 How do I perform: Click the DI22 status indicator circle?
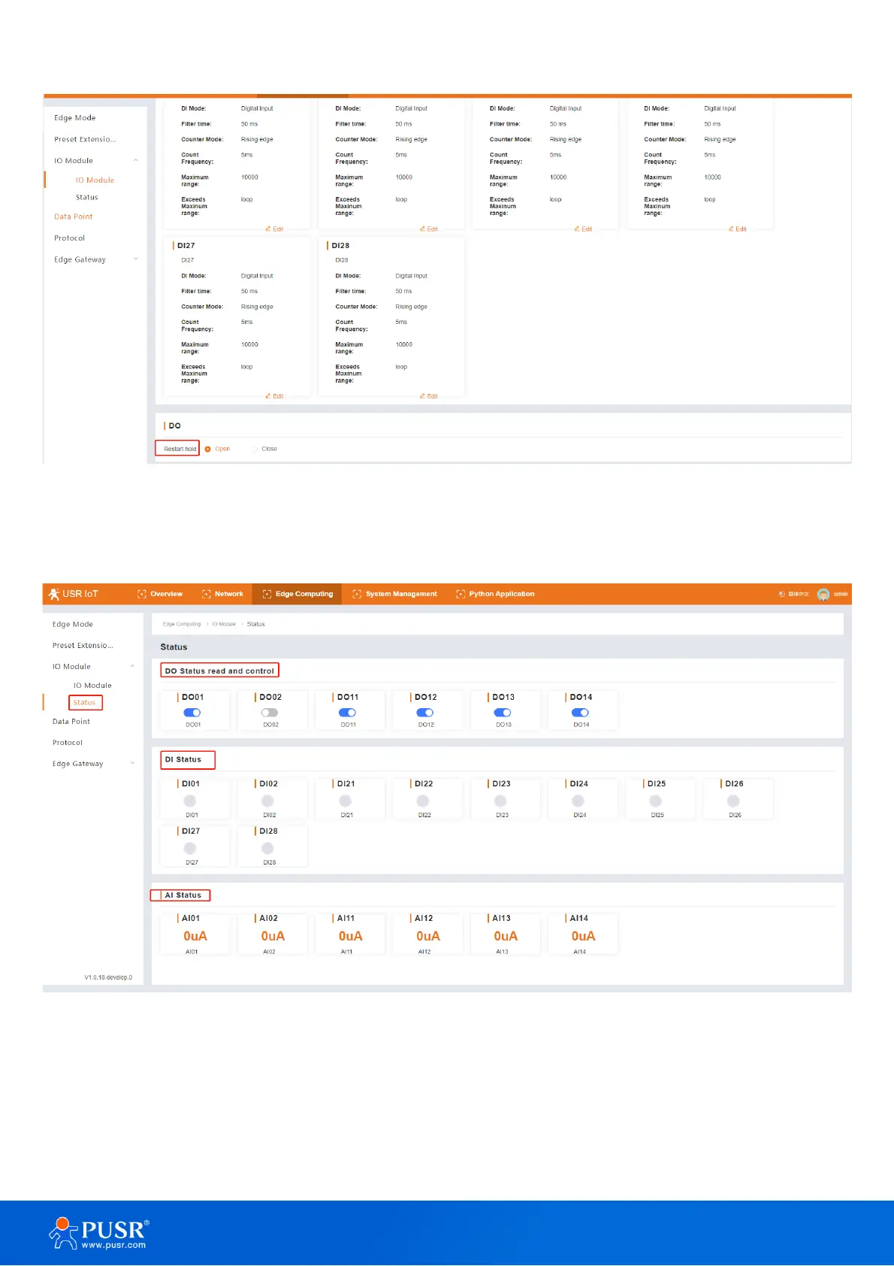click(x=423, y=801)
